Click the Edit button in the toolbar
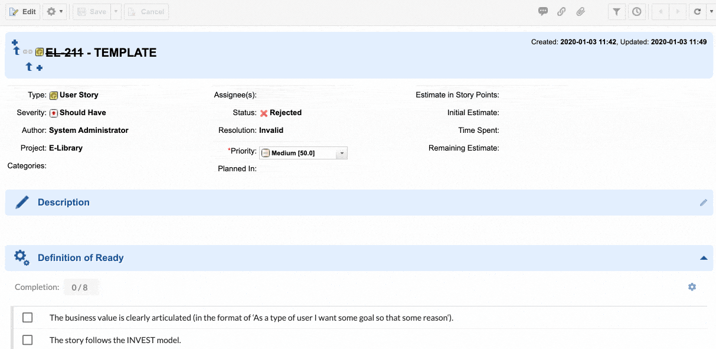 [x=23, y=12]
